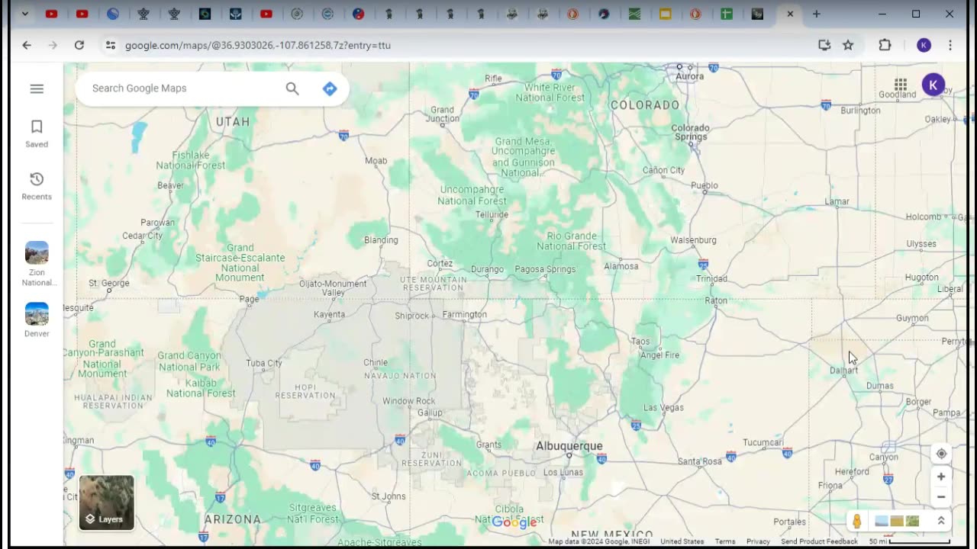Switch to the first YouTube tab
977x549 pixels.
51,14
